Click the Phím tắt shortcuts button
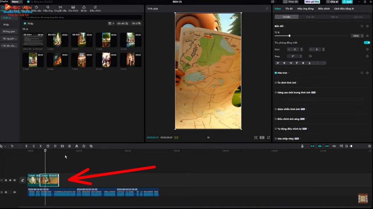Viewport: 373px width, 209px height. pos(291,2)
